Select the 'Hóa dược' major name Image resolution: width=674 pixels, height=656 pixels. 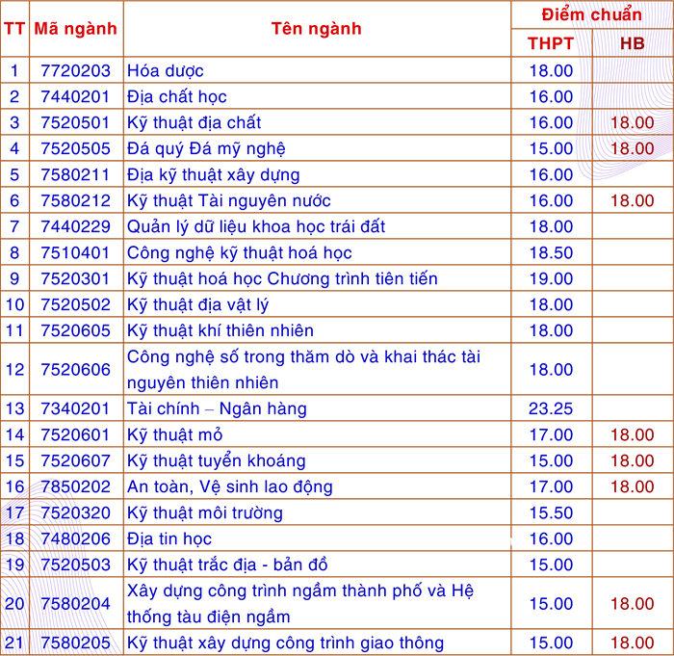(166, 71)
